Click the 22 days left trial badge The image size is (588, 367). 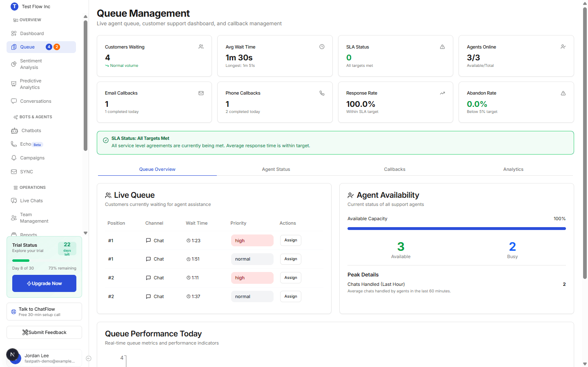67,249
